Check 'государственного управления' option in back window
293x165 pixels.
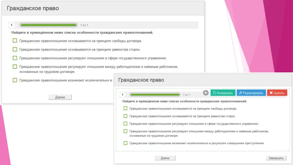click(15, 58)
